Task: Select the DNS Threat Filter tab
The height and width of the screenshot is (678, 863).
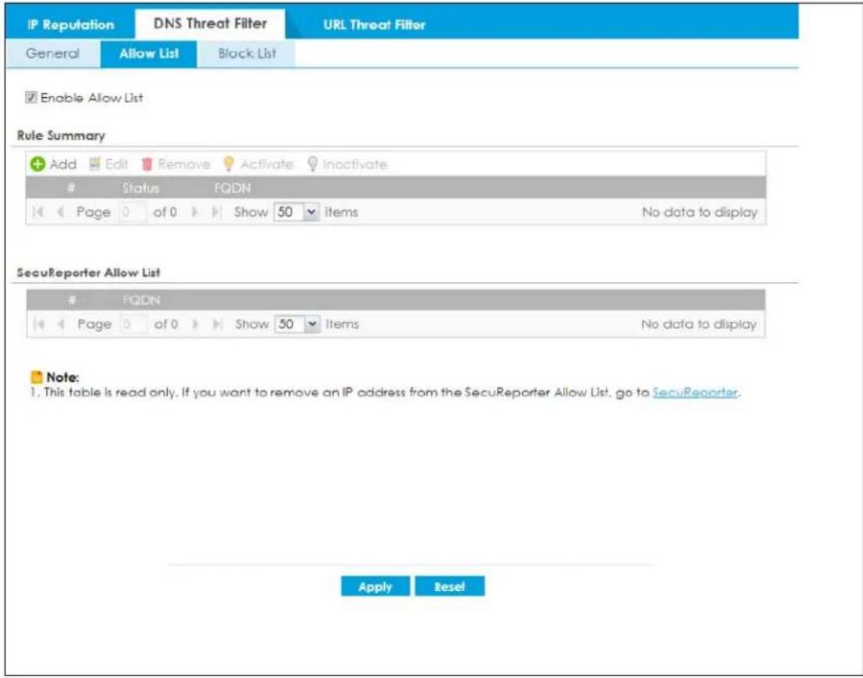Action: (x=210, y=24)
